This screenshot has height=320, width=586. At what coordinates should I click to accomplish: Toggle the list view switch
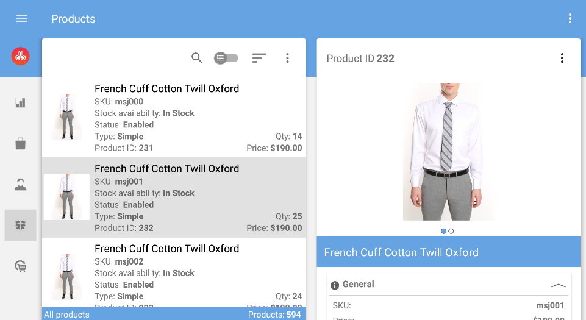pyautogui.click(x=226, y=58)
